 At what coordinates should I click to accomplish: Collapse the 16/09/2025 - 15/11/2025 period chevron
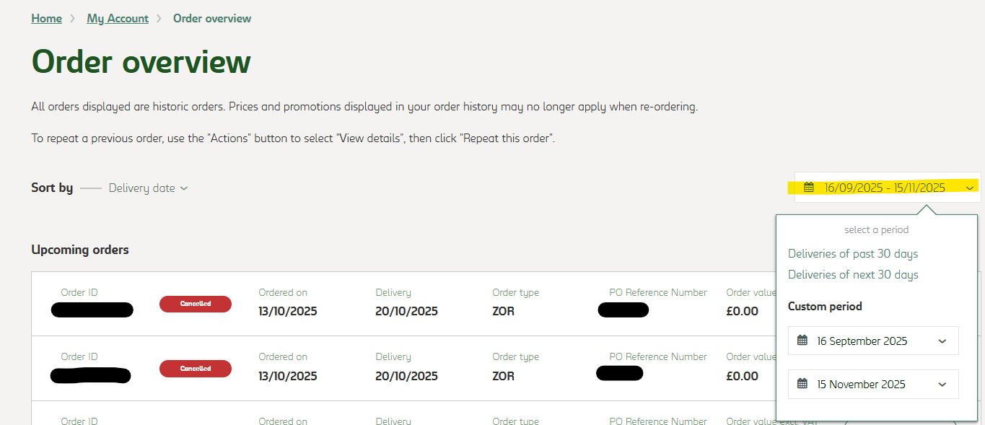pos(970,188)
